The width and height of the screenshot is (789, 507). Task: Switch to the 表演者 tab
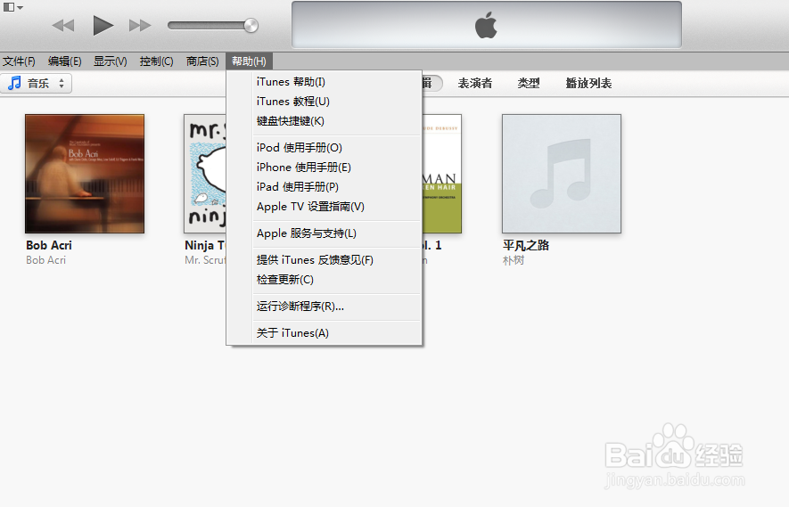pos(475,83)
